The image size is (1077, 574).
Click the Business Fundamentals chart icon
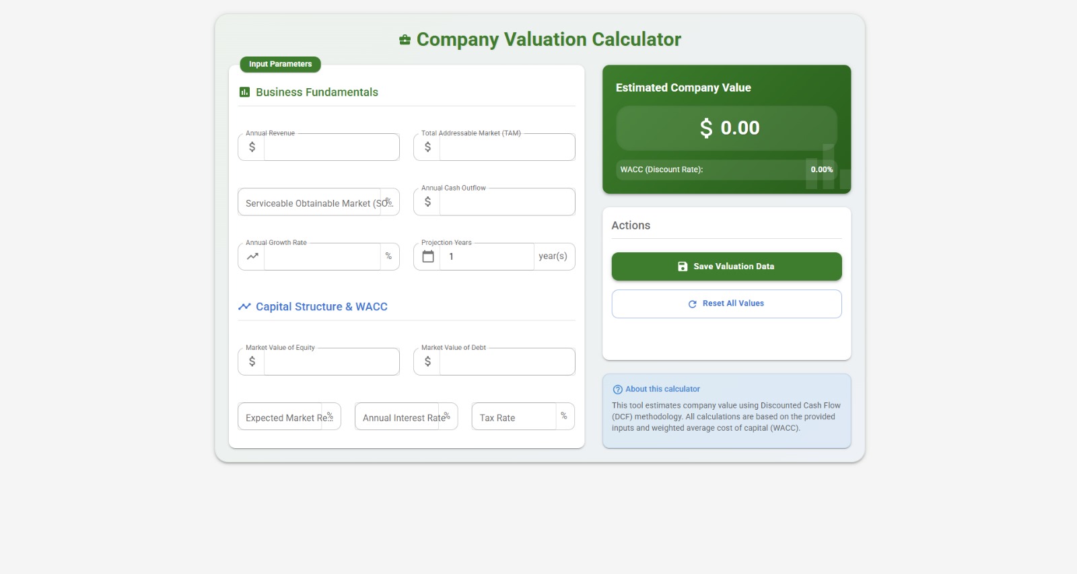coord(244,92)
